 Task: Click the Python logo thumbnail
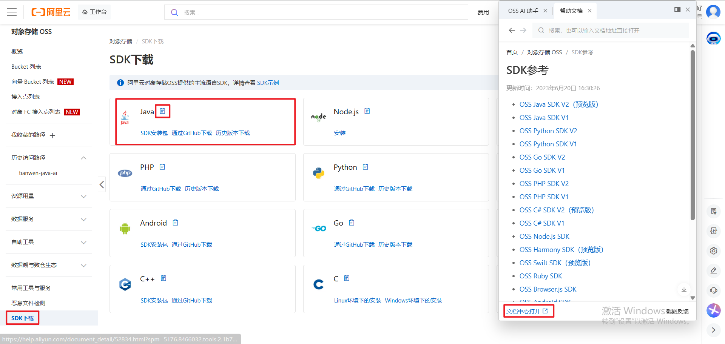click(318, 173)
